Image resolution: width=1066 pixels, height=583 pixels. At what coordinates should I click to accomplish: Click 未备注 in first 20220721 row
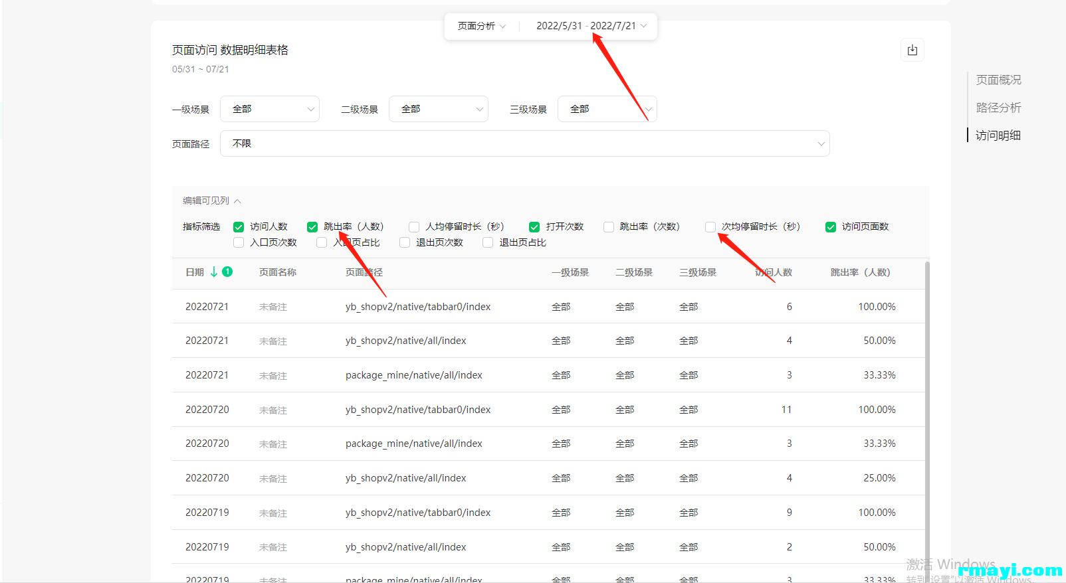pos(273,307)
